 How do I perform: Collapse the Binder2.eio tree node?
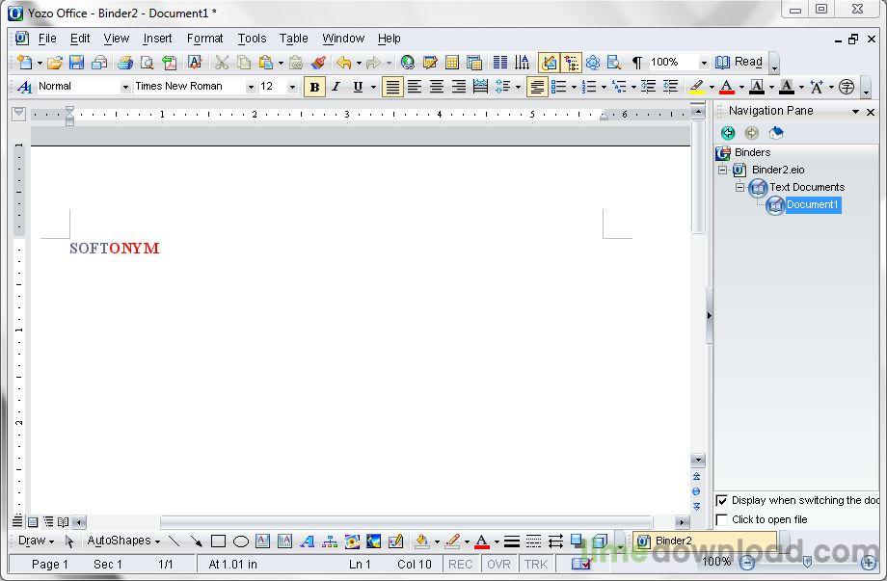point(722,170)
